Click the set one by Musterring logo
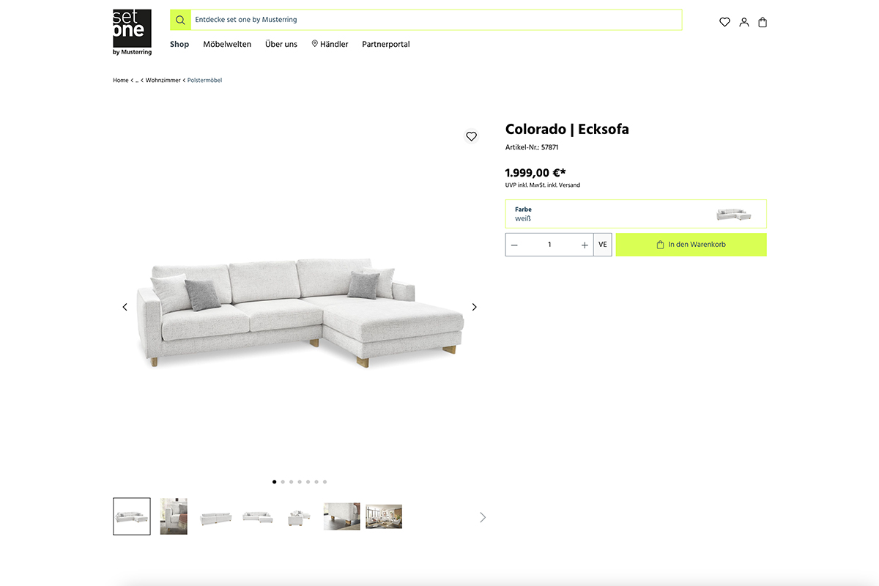Image resolution: width=879 pixels, height=586 pixels. point(132,32)
